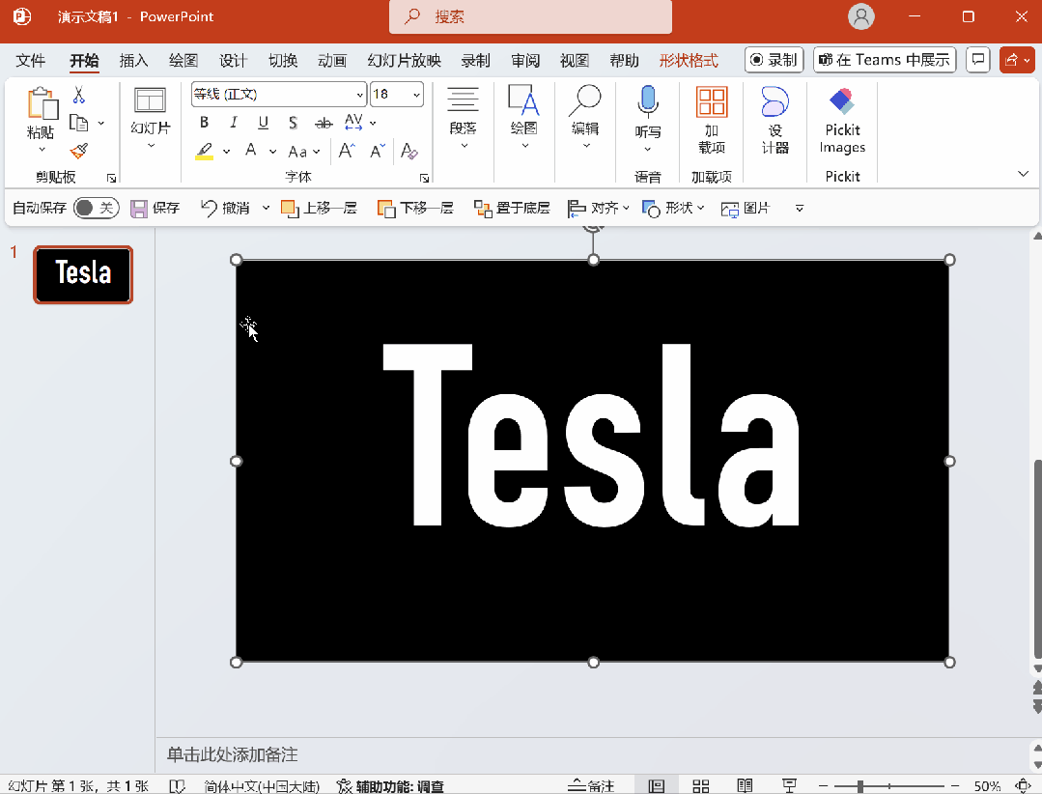Image resolution: width=1042 pixels, height=794 pixels.
Task: Send shape backward one layer
Action: (414, 208)
